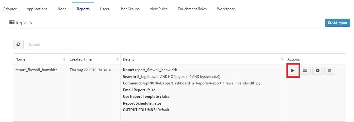
Task: Click the Email Report: false line
Action: (x=139, y=90)
